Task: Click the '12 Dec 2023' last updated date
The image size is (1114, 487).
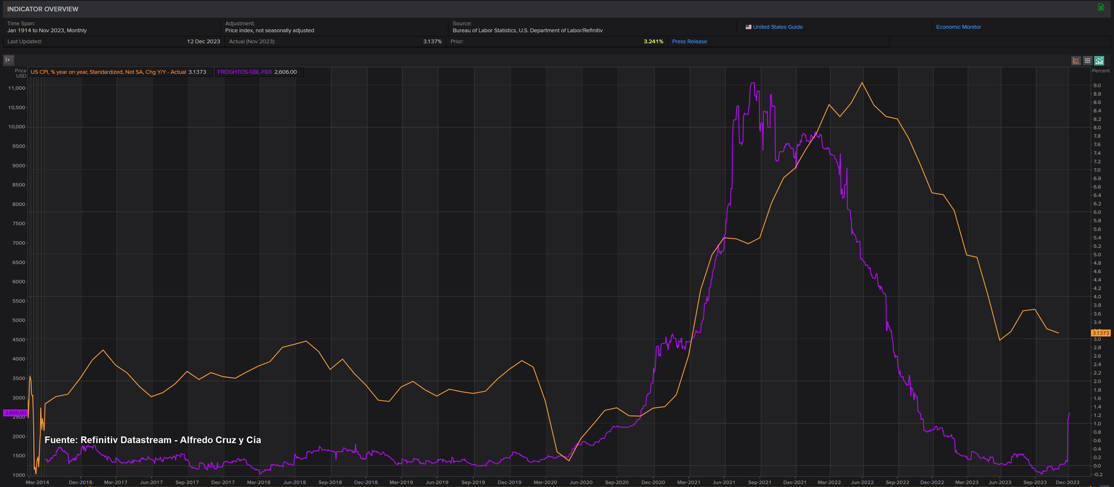Action: [203, 42]
